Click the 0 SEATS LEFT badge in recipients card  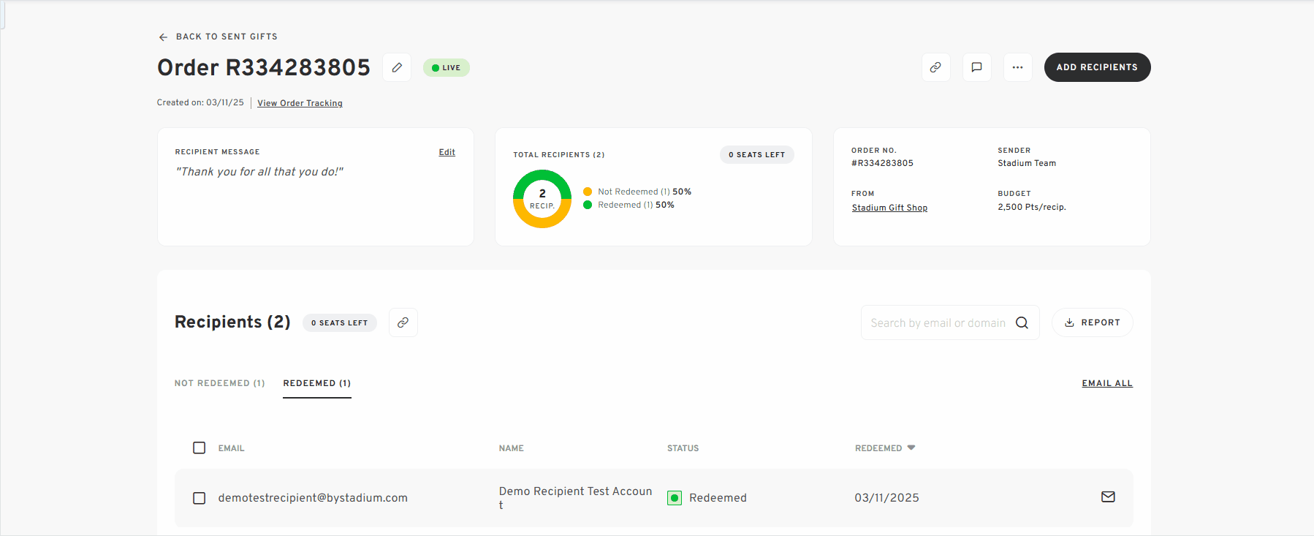(756, 155)
